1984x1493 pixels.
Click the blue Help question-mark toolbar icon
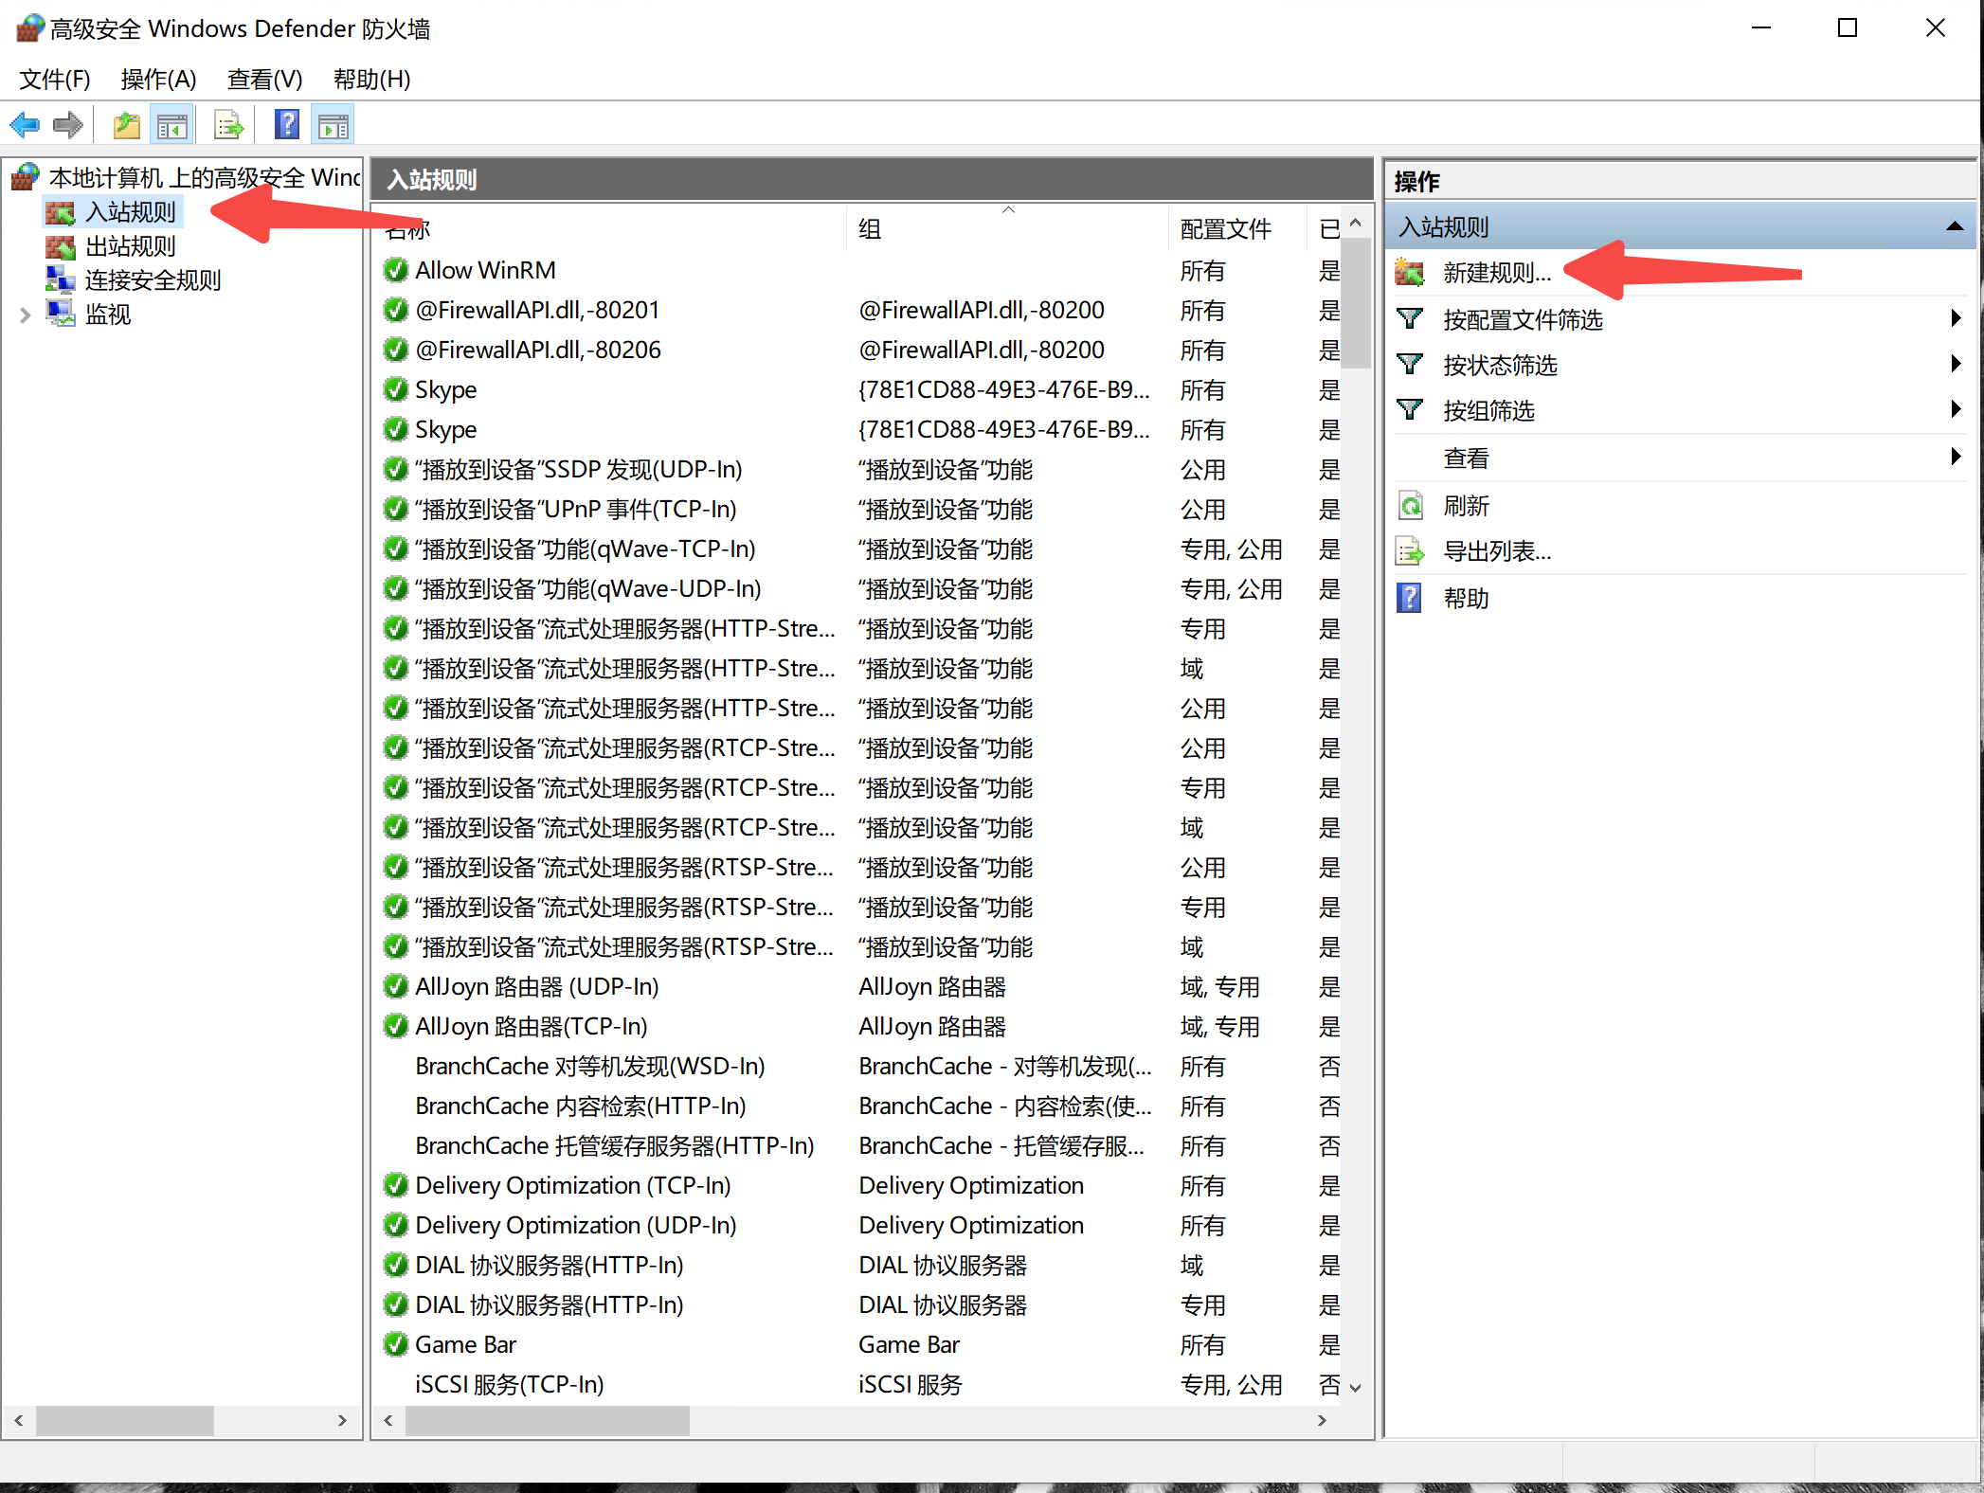286,125
